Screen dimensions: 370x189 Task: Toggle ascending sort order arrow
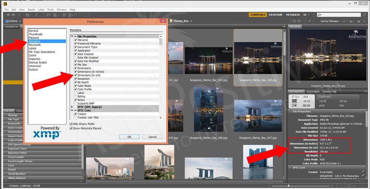pyautogui.click(x=344, y=21)
